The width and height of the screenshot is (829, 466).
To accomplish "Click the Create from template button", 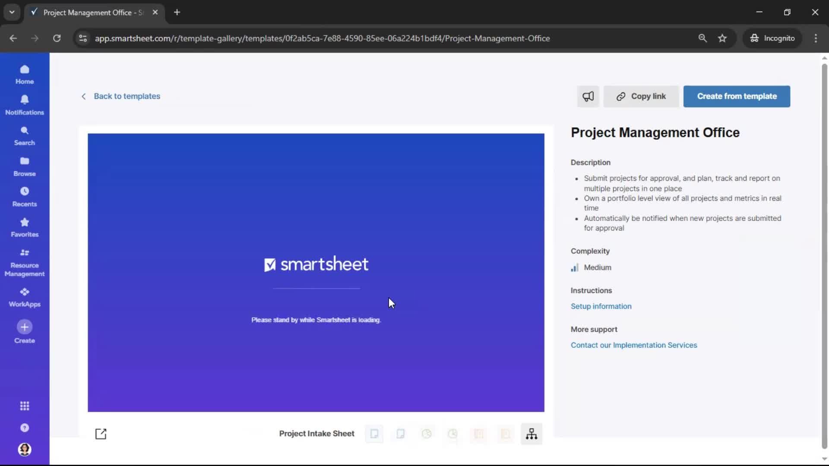I will [736, 96].
